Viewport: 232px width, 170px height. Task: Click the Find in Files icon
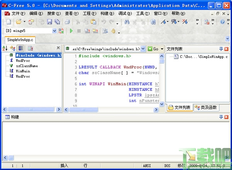153,22
